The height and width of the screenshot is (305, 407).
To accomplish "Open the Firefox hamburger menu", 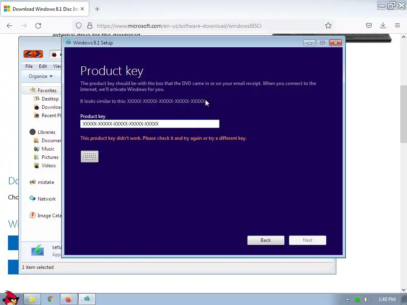I will coord(397,25).
